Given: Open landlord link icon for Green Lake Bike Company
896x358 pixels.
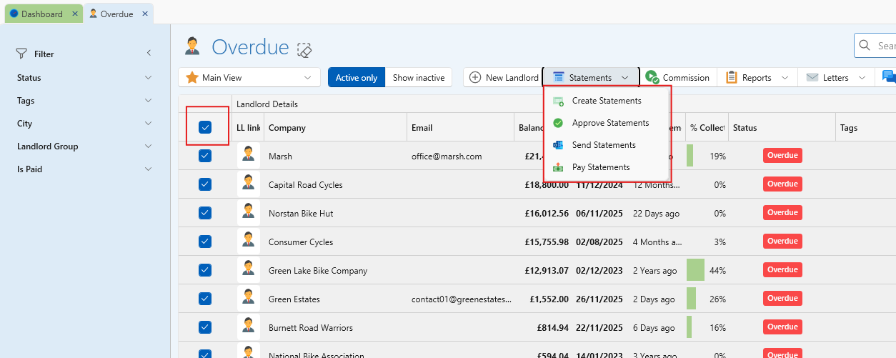Looking at the screenshot, I should coord(249,270).
